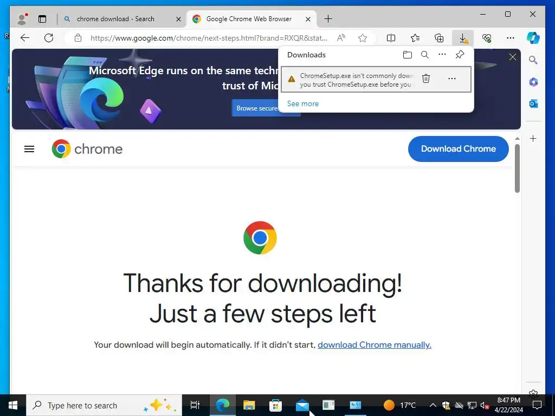Click the muted volume icon in tray
The height and width of the screenshot is (416, 555).
[x=485, y=405]
